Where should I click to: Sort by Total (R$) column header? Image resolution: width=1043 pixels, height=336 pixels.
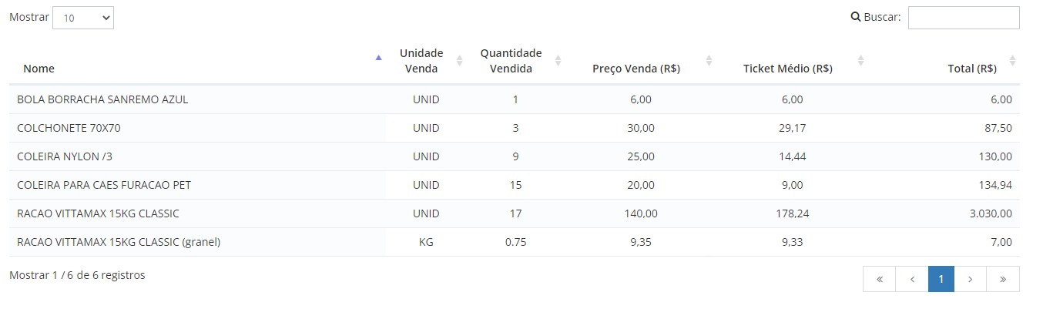click(972, 69)
